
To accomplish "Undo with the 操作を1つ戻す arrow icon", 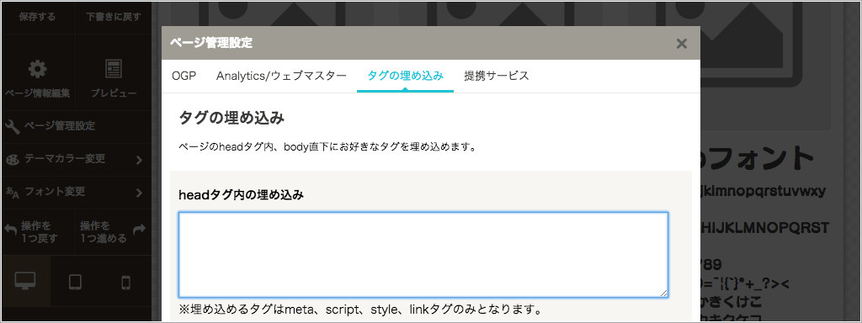I will tap(11, 229).
